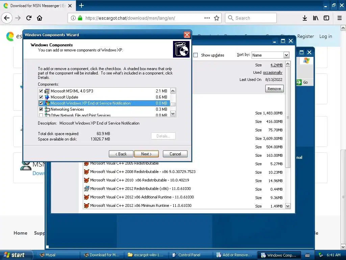This screenshot has height=260, width=346.
Task: Click the programs list scroll down arrow
Action: click(288, 206)
